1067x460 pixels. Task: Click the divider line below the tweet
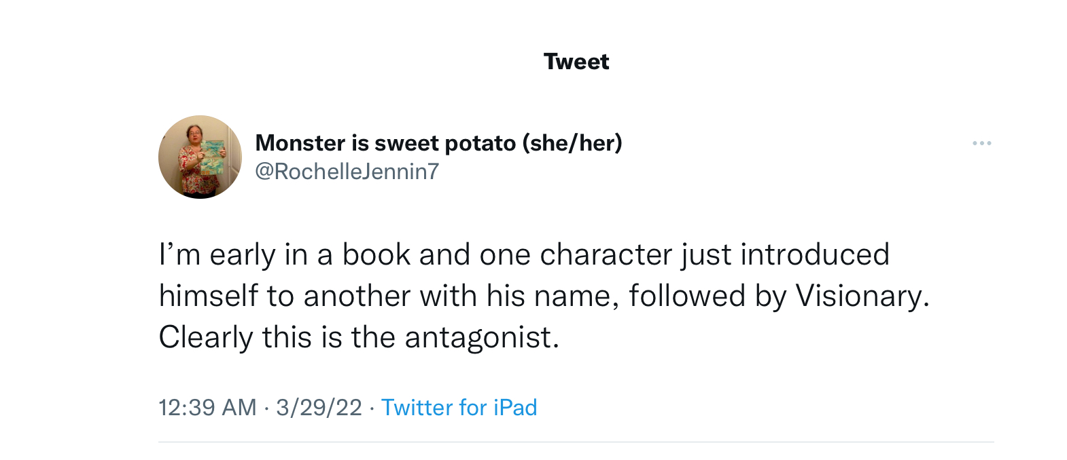coord(576,442)
